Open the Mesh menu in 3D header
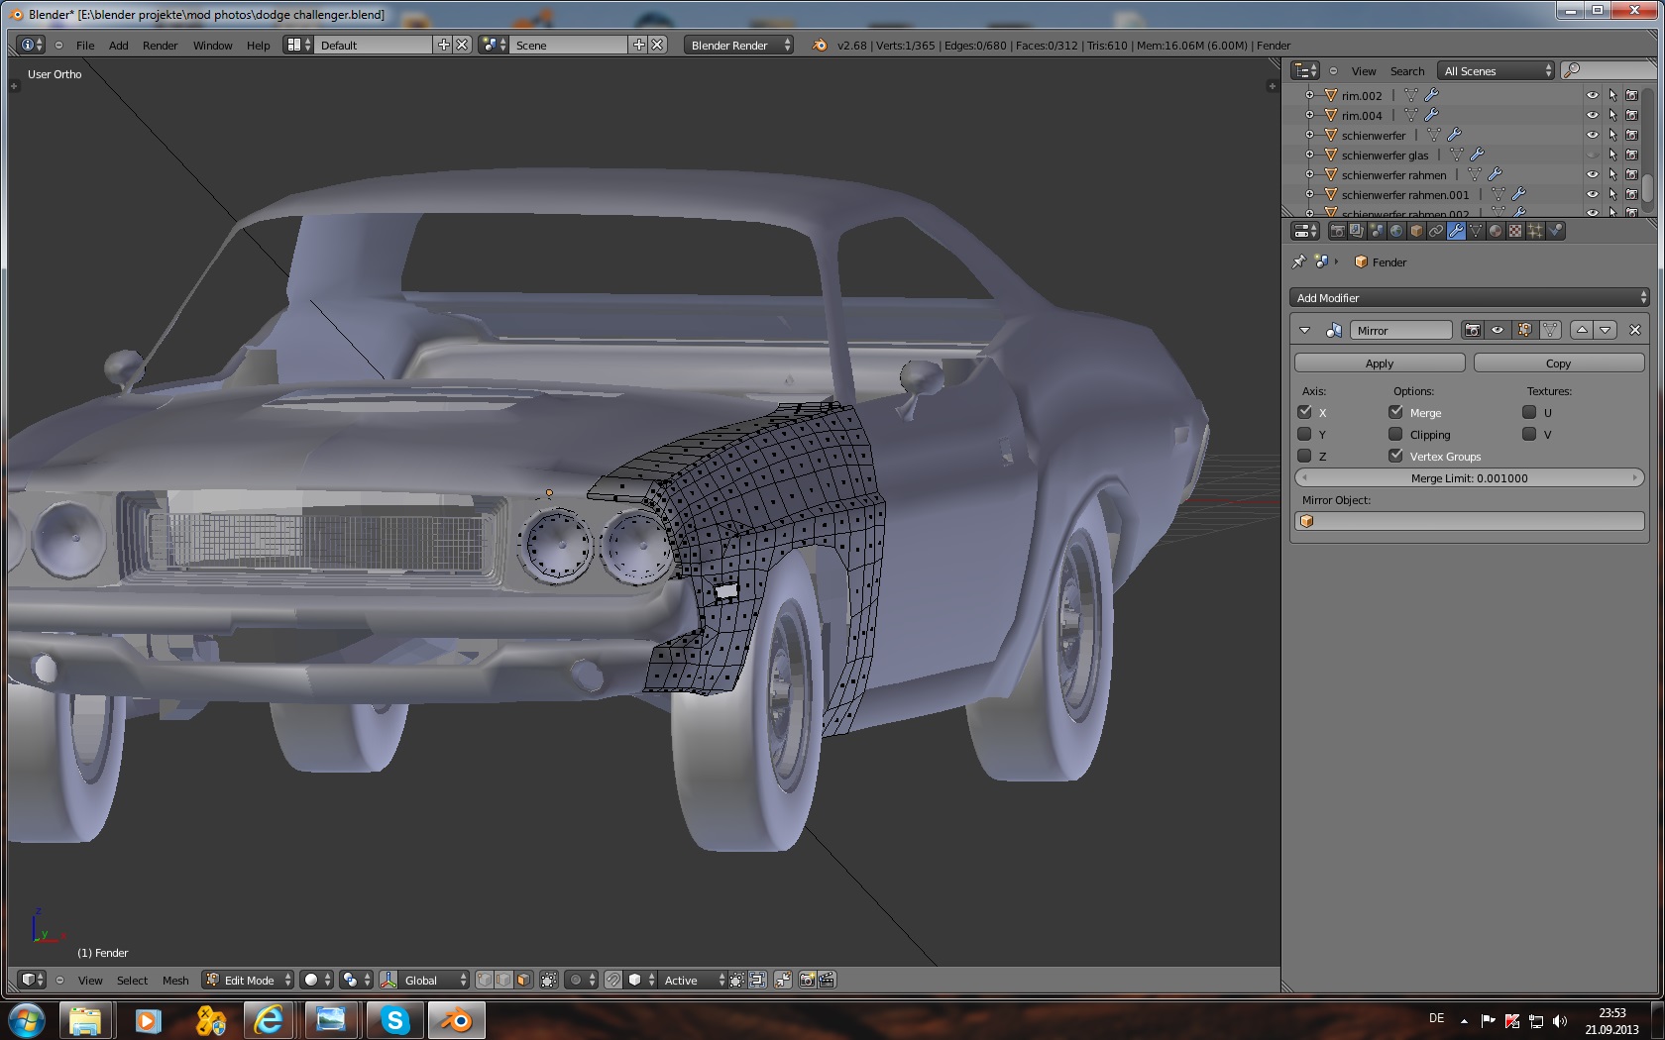This screenshot has width=1665, height=1040. (175, 980)
